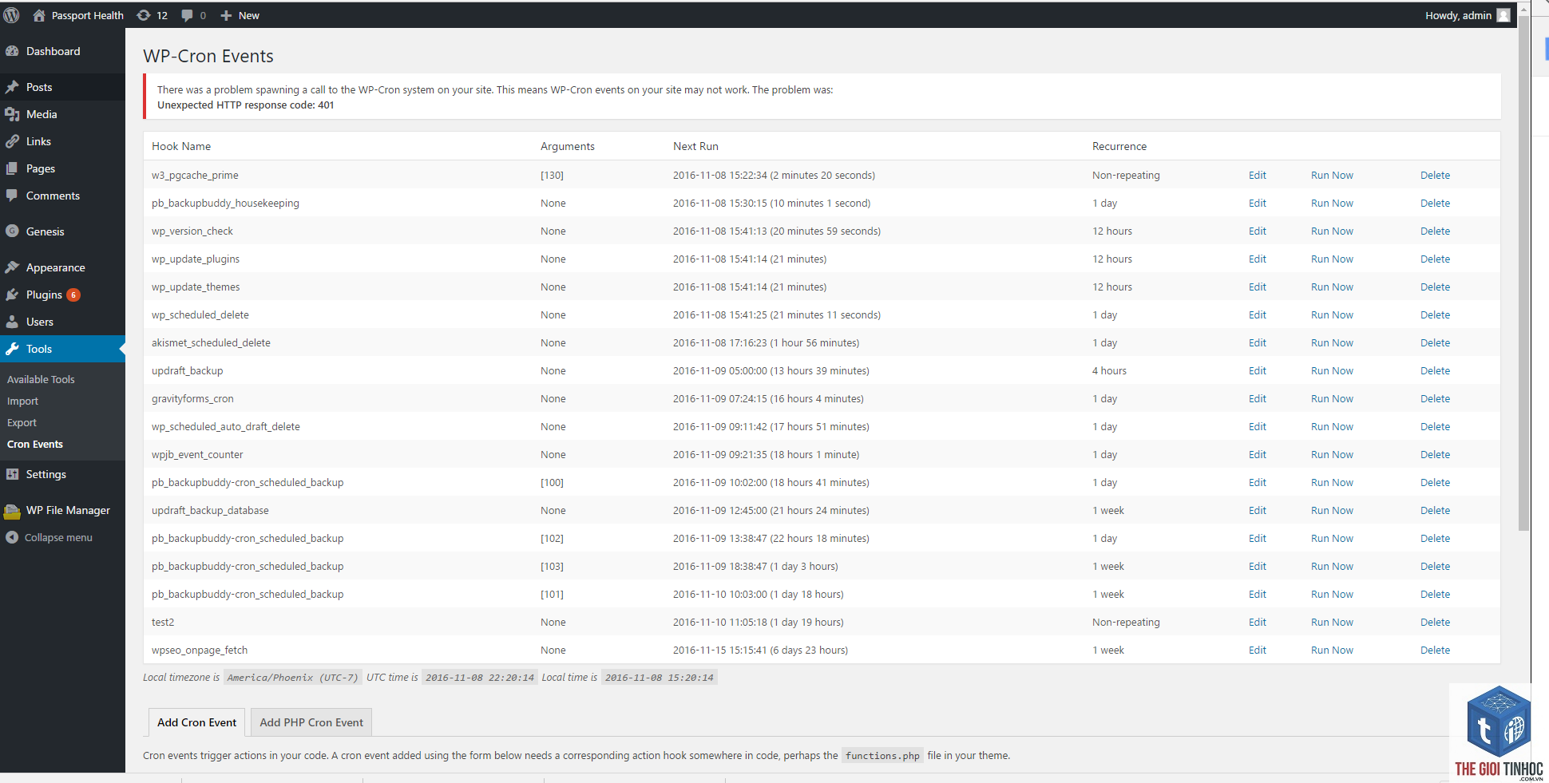
Task: Open the Available Tools submenu item
Action: pyautogui.click(x=41, y=380)
